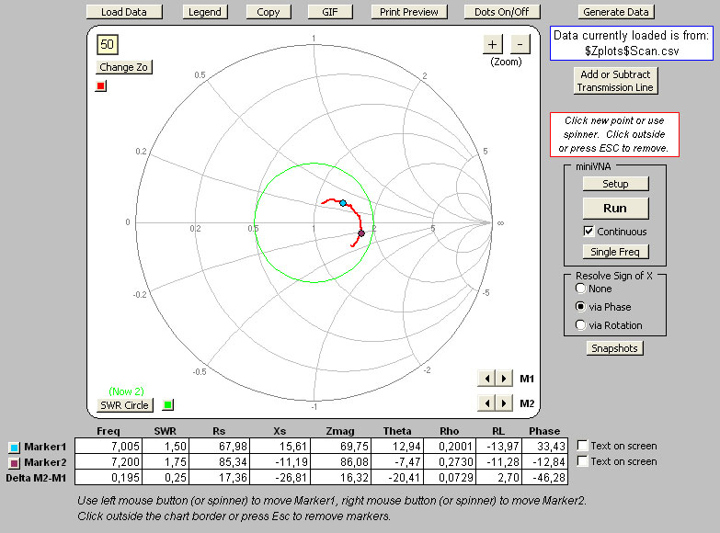Viewport: 720px width, 533px height.
Task: Click Add or Subtract Transmission Line
Action: (x=614, y=81)
